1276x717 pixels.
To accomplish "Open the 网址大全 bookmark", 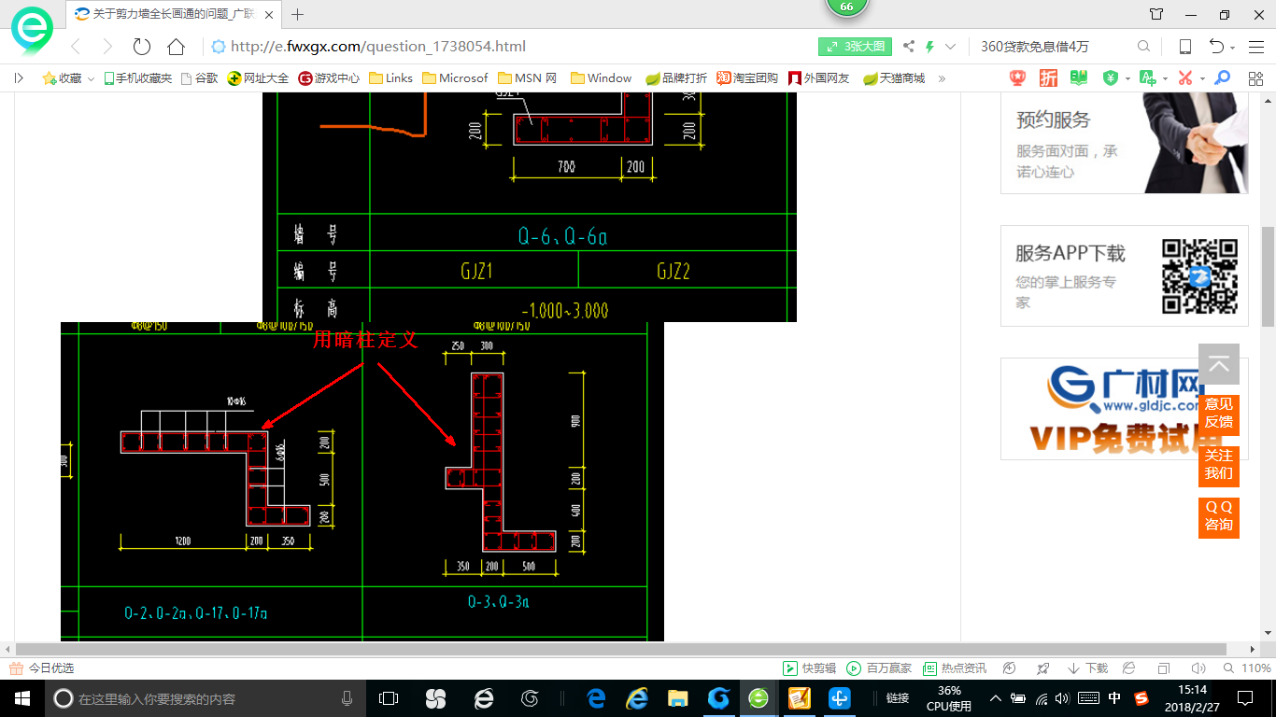I will [259, 78].
